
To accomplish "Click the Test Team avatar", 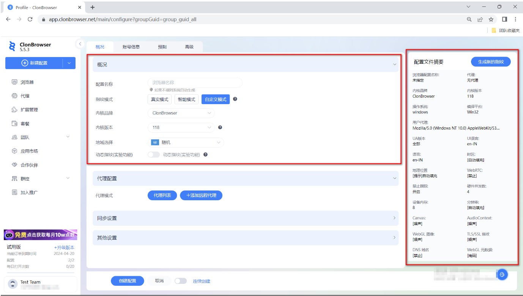I will click(13, 284).
